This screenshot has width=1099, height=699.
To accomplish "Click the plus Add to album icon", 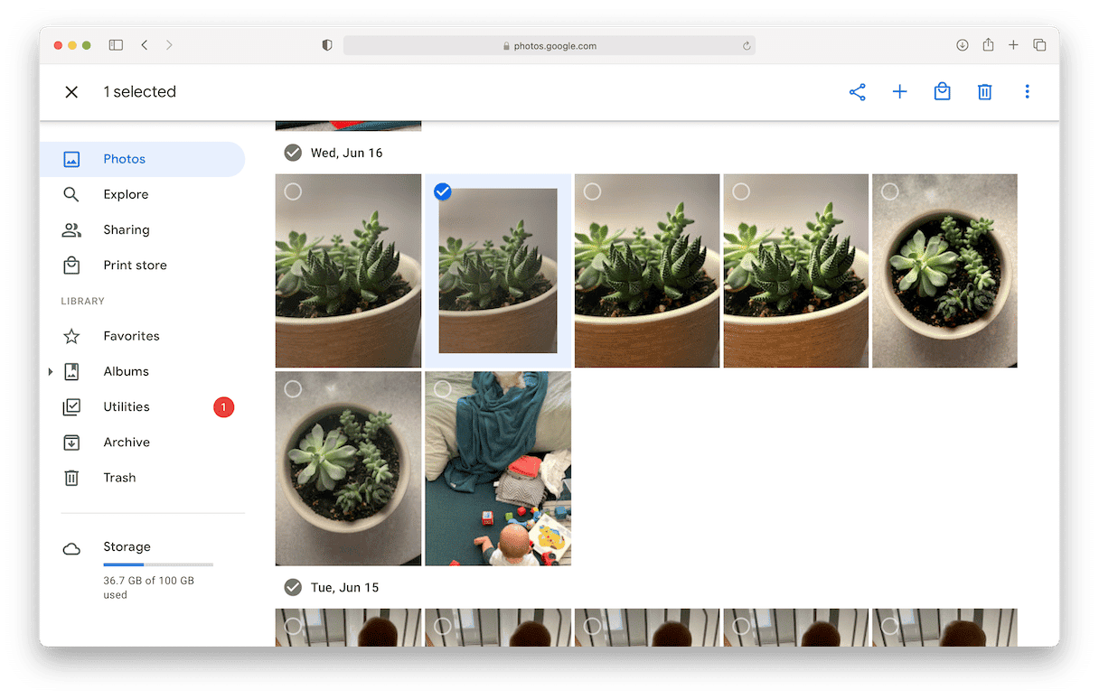I will [x=899, y=92].
